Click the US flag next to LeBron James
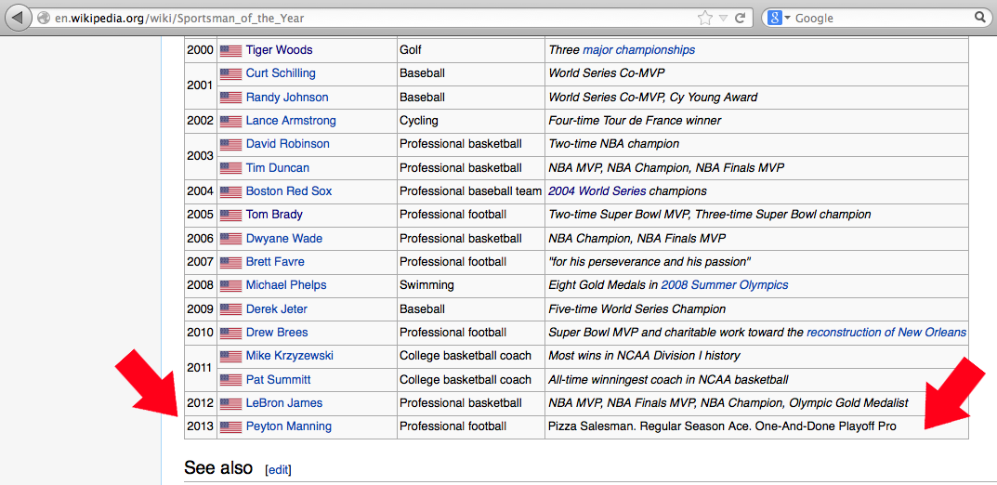 click(x=230, y=403)
